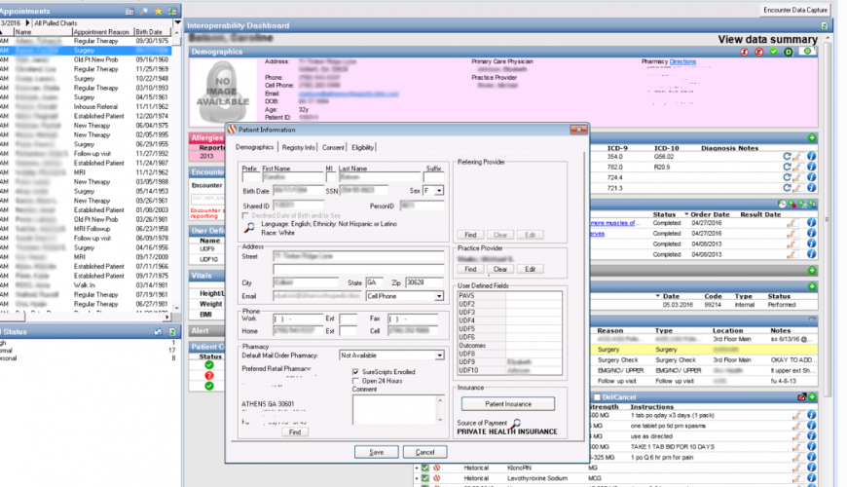The image size is (847, 487).
Task: Click blue info icon for ICD-9 354.0 row
Action: point(811,156)
